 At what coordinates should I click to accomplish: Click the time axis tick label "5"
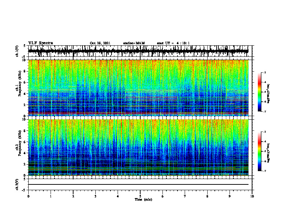pos(140,196)
